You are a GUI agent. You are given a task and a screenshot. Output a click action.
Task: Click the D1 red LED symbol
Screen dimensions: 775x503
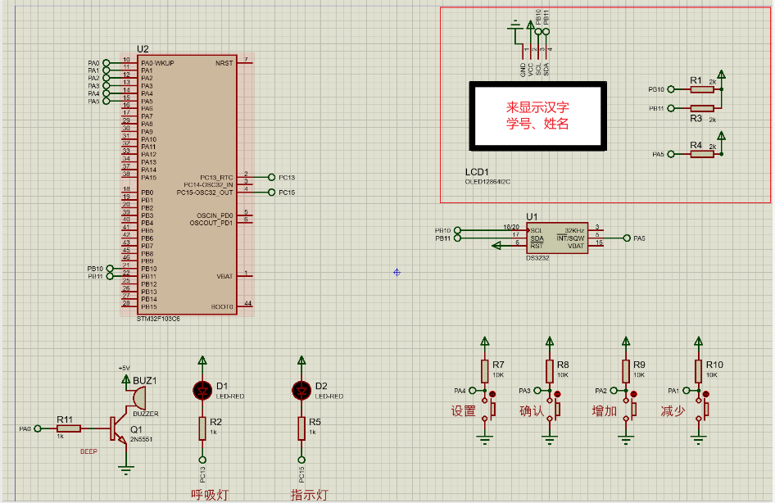(x=202, y=390)
